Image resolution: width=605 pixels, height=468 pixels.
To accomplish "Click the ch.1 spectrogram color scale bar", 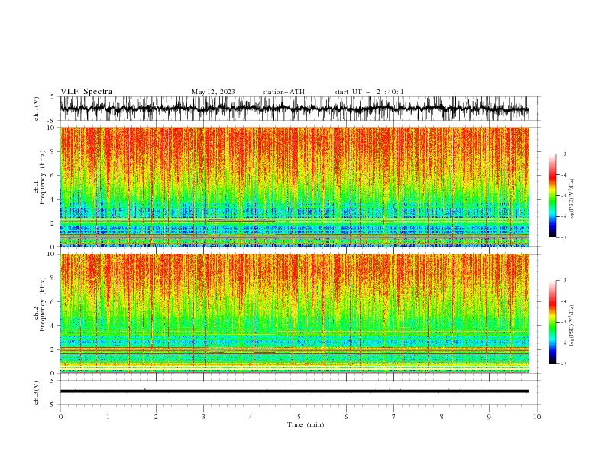I will [x=552, y=195].
